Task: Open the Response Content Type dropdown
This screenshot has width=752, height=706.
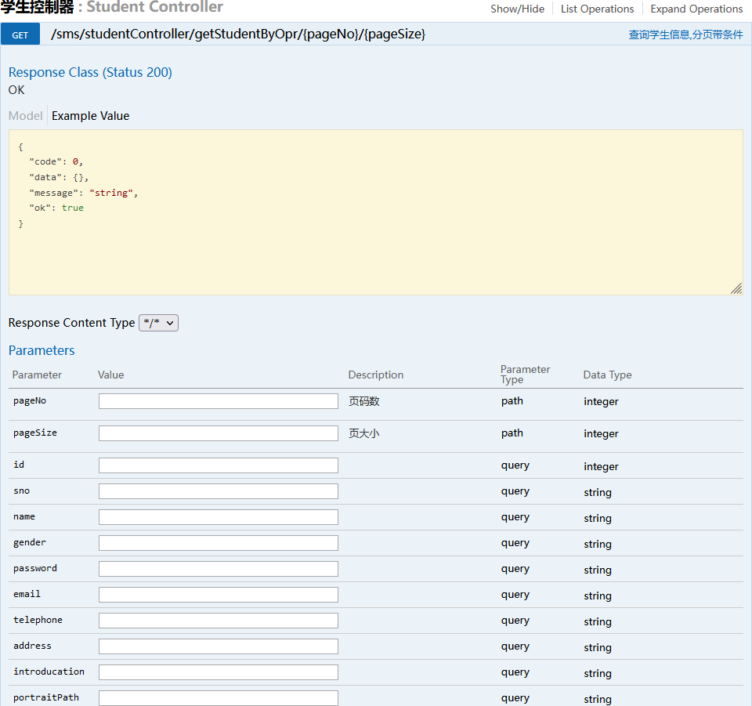Action: [x=158, y=323]
